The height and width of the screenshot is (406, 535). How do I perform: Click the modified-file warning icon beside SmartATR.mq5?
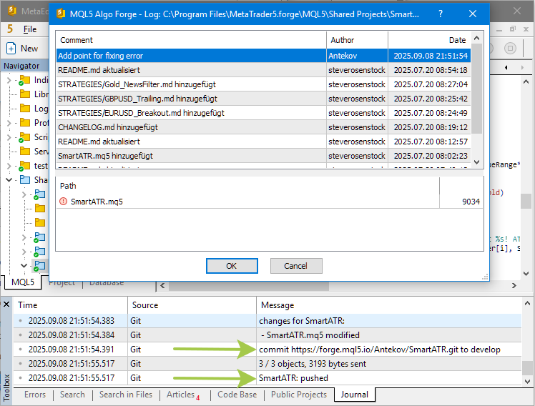(63, 202)
